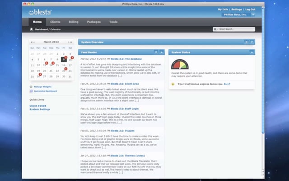Collapse the System Status widget
289x181 pixels.
tap(252, 52)
